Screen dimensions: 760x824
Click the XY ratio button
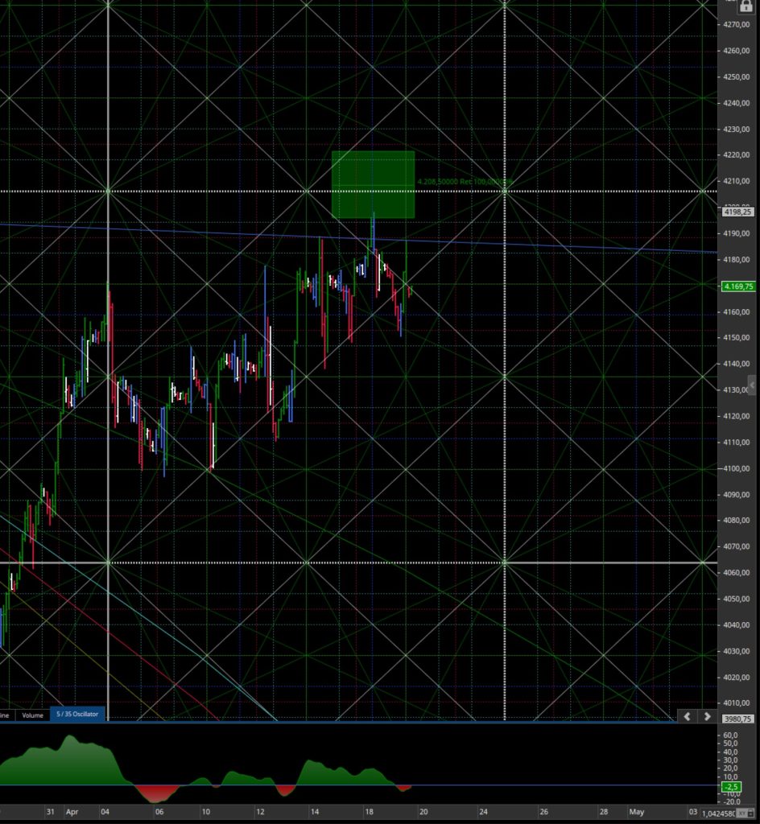742,814
